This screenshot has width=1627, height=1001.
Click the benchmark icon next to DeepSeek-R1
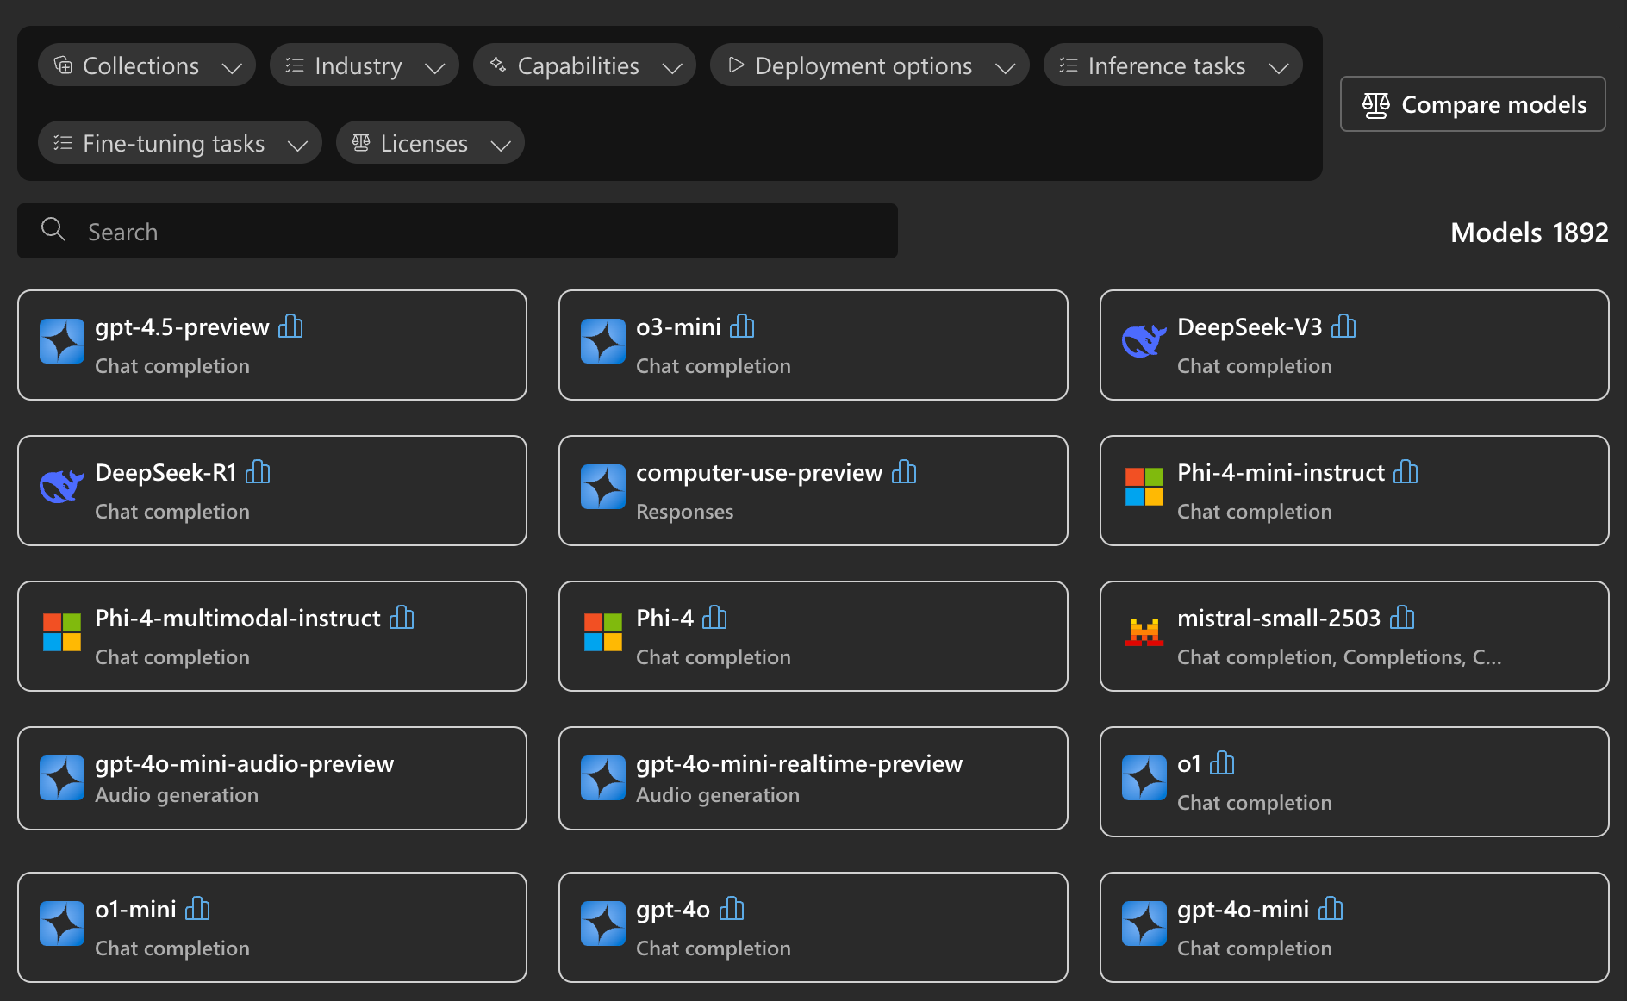pyautogui.click(x=258, y=472)
